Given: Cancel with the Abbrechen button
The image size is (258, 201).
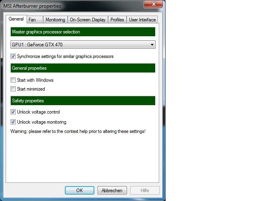Looking at the screenshot, I should point(112,190).
